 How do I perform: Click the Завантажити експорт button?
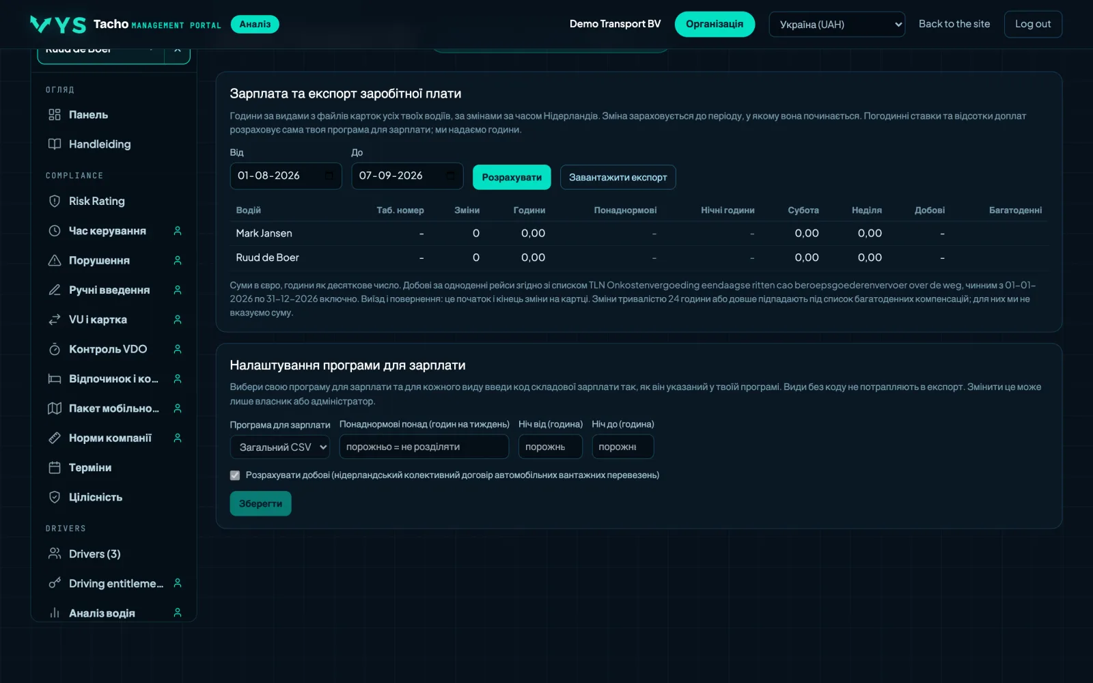point(618,177)
